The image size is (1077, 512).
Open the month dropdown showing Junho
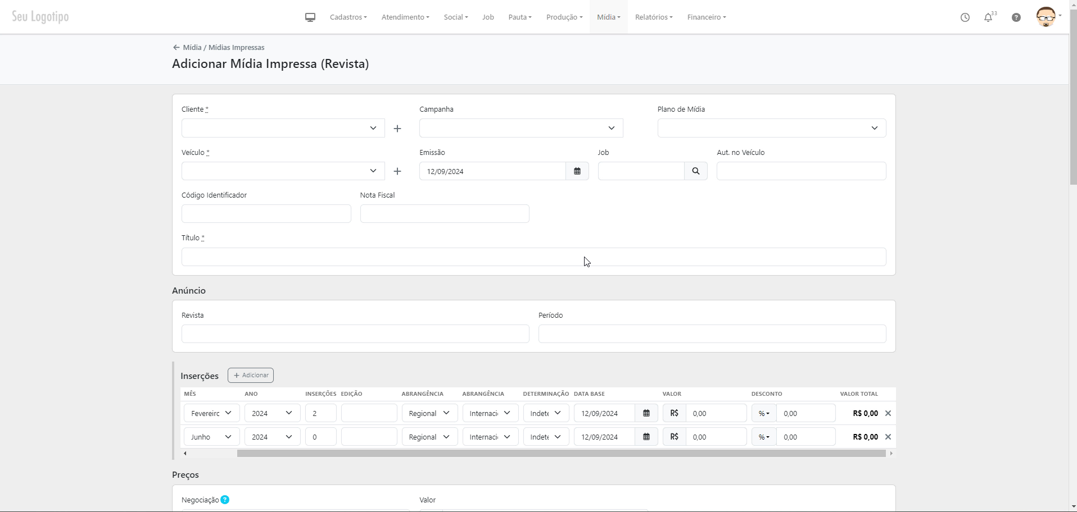tap(211, 437)
